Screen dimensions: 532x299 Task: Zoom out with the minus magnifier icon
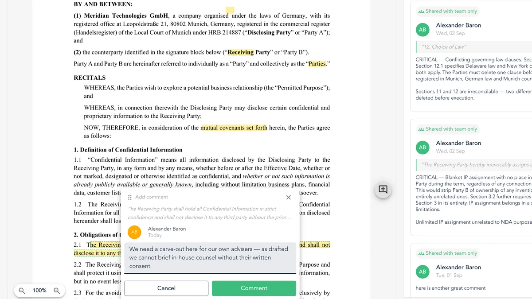click(x=22, y=291)
